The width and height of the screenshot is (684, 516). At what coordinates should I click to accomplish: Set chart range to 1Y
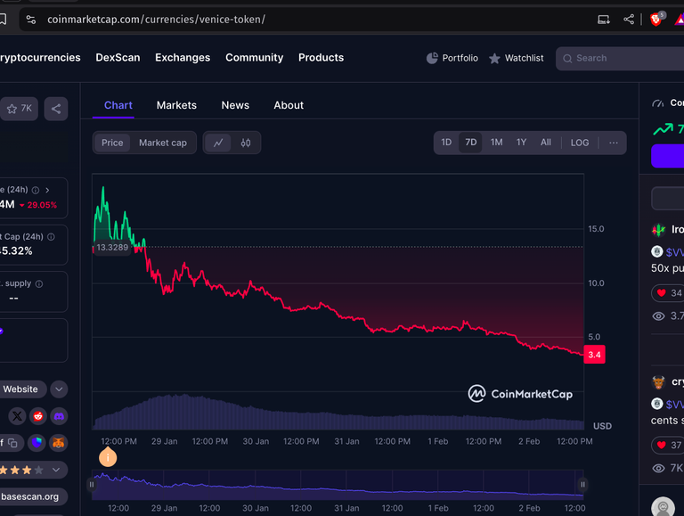pyautogui.click(x=521, y=143)
